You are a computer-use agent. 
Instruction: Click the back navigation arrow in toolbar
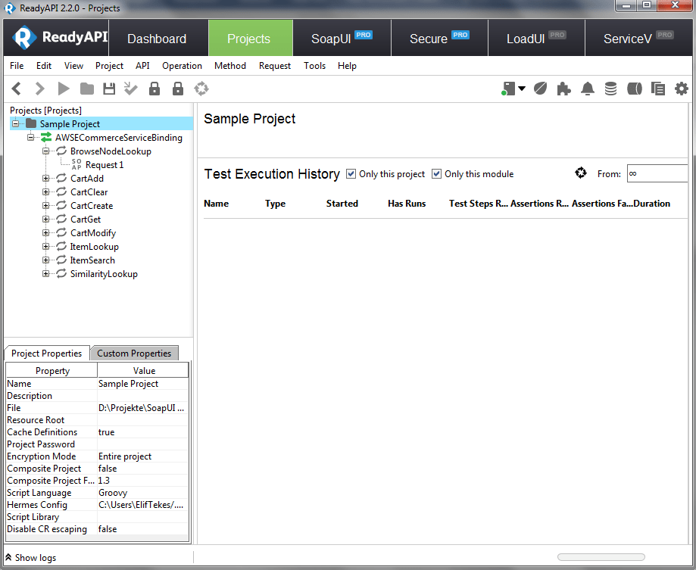16,89
